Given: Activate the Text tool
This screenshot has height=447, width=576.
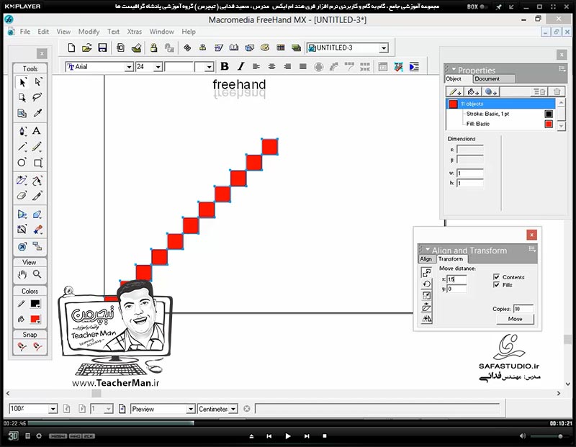Looking at the screenshot, I should click(x=37, y=131).
